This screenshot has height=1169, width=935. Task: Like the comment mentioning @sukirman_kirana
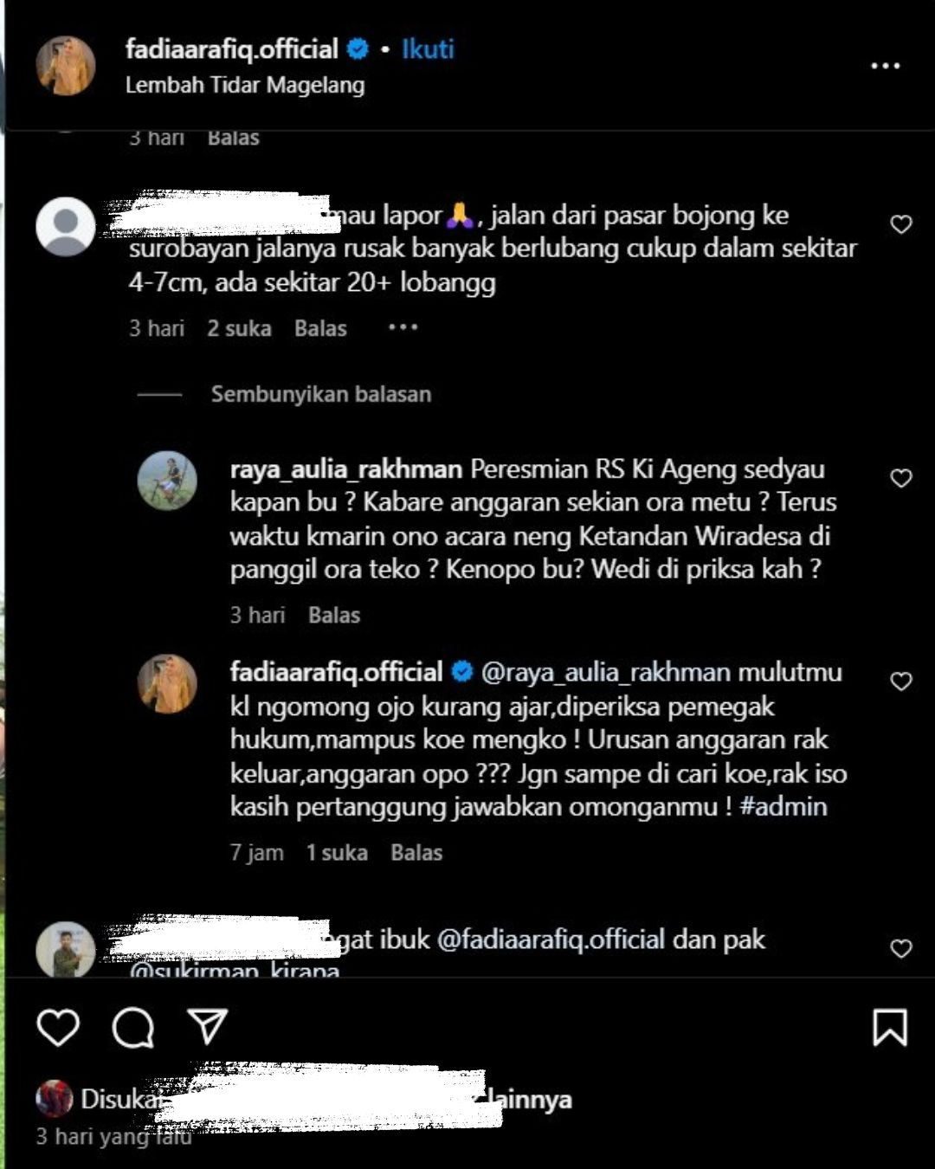901,948
